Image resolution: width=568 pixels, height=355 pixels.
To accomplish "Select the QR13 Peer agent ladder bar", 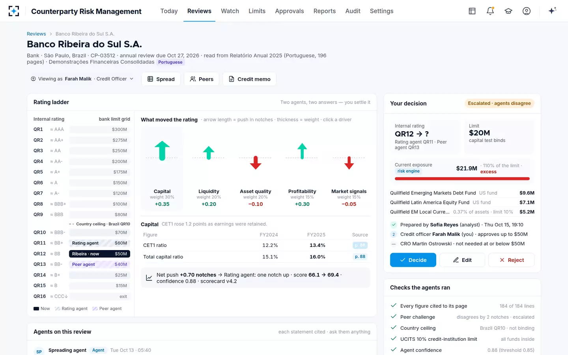I will point(99,264).
